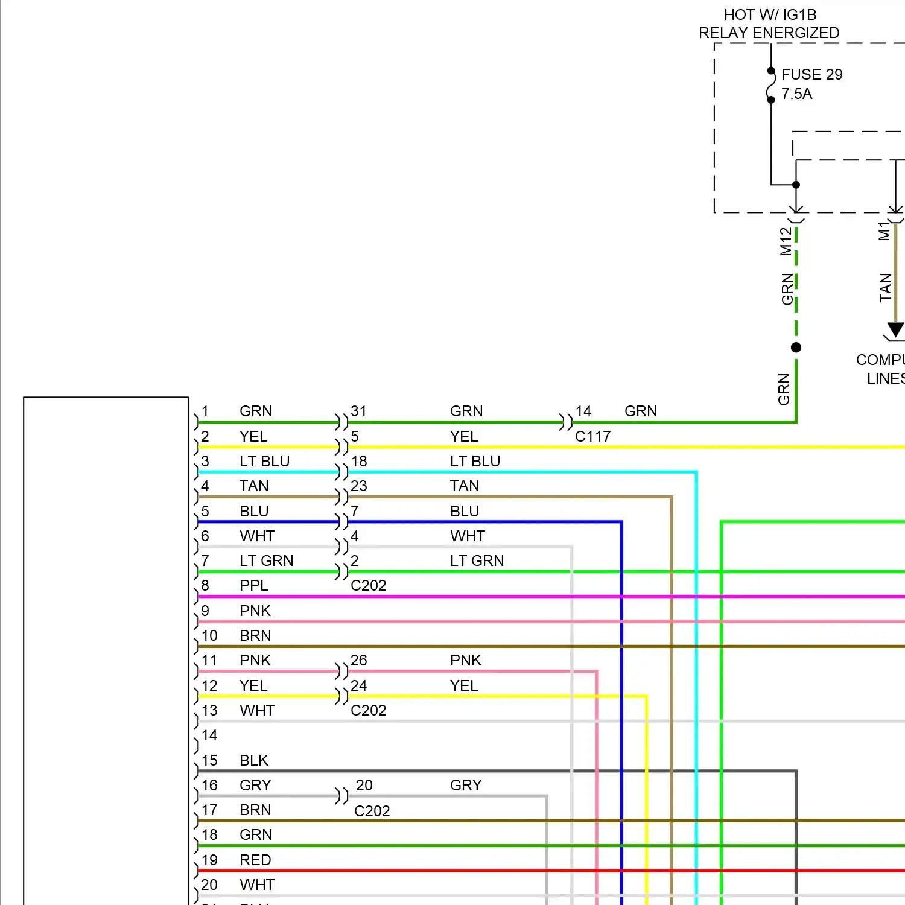Click the empty pin 14 terminal number

point(209,735)
